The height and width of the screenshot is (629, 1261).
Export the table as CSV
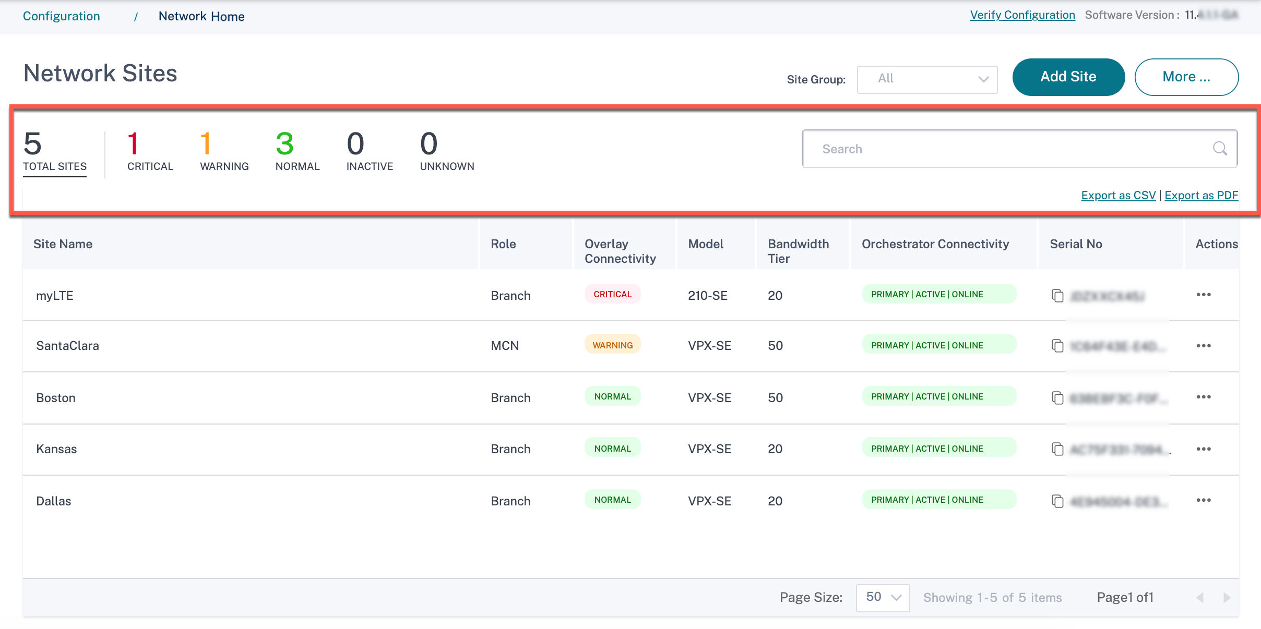point(1119,195)
